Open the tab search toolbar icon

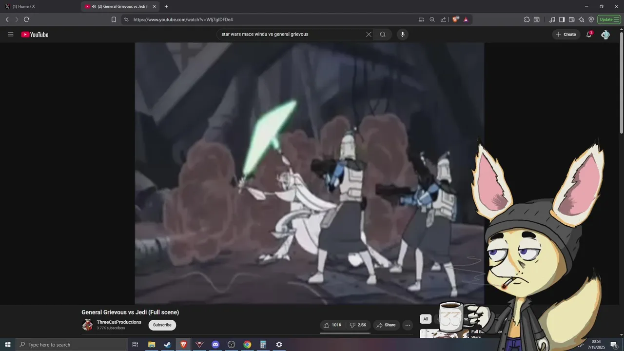(537, 19)
